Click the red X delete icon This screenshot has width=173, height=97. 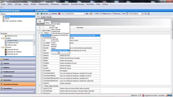coord(59,14)
